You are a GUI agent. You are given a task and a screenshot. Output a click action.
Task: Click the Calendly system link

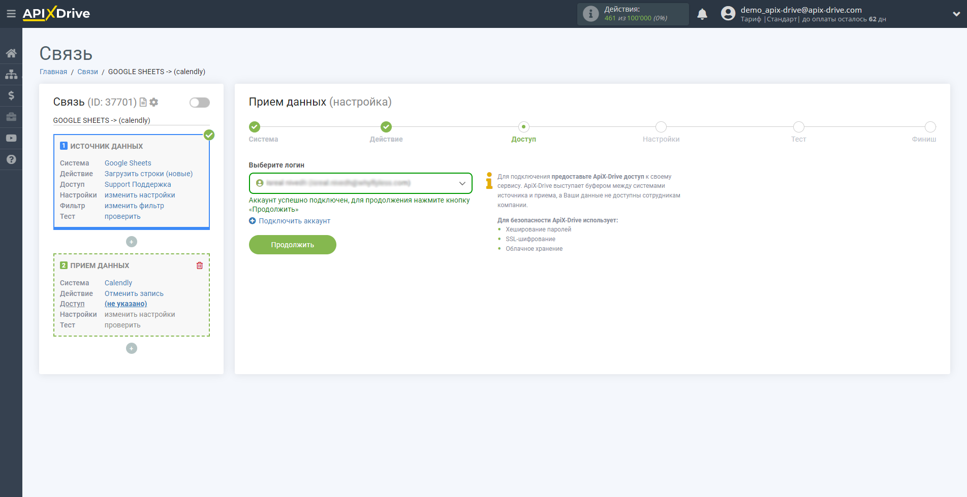click(x=118, y=283)
